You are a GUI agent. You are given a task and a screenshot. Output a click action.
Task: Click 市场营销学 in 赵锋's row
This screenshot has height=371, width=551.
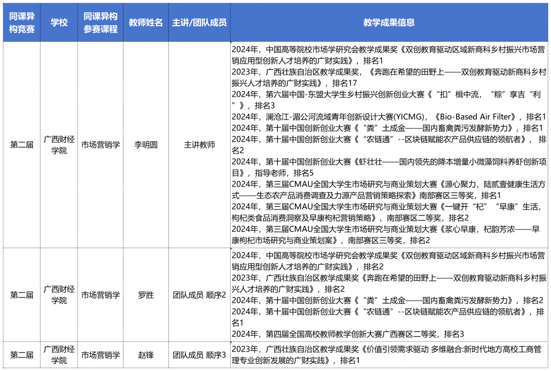coord(101,355)
